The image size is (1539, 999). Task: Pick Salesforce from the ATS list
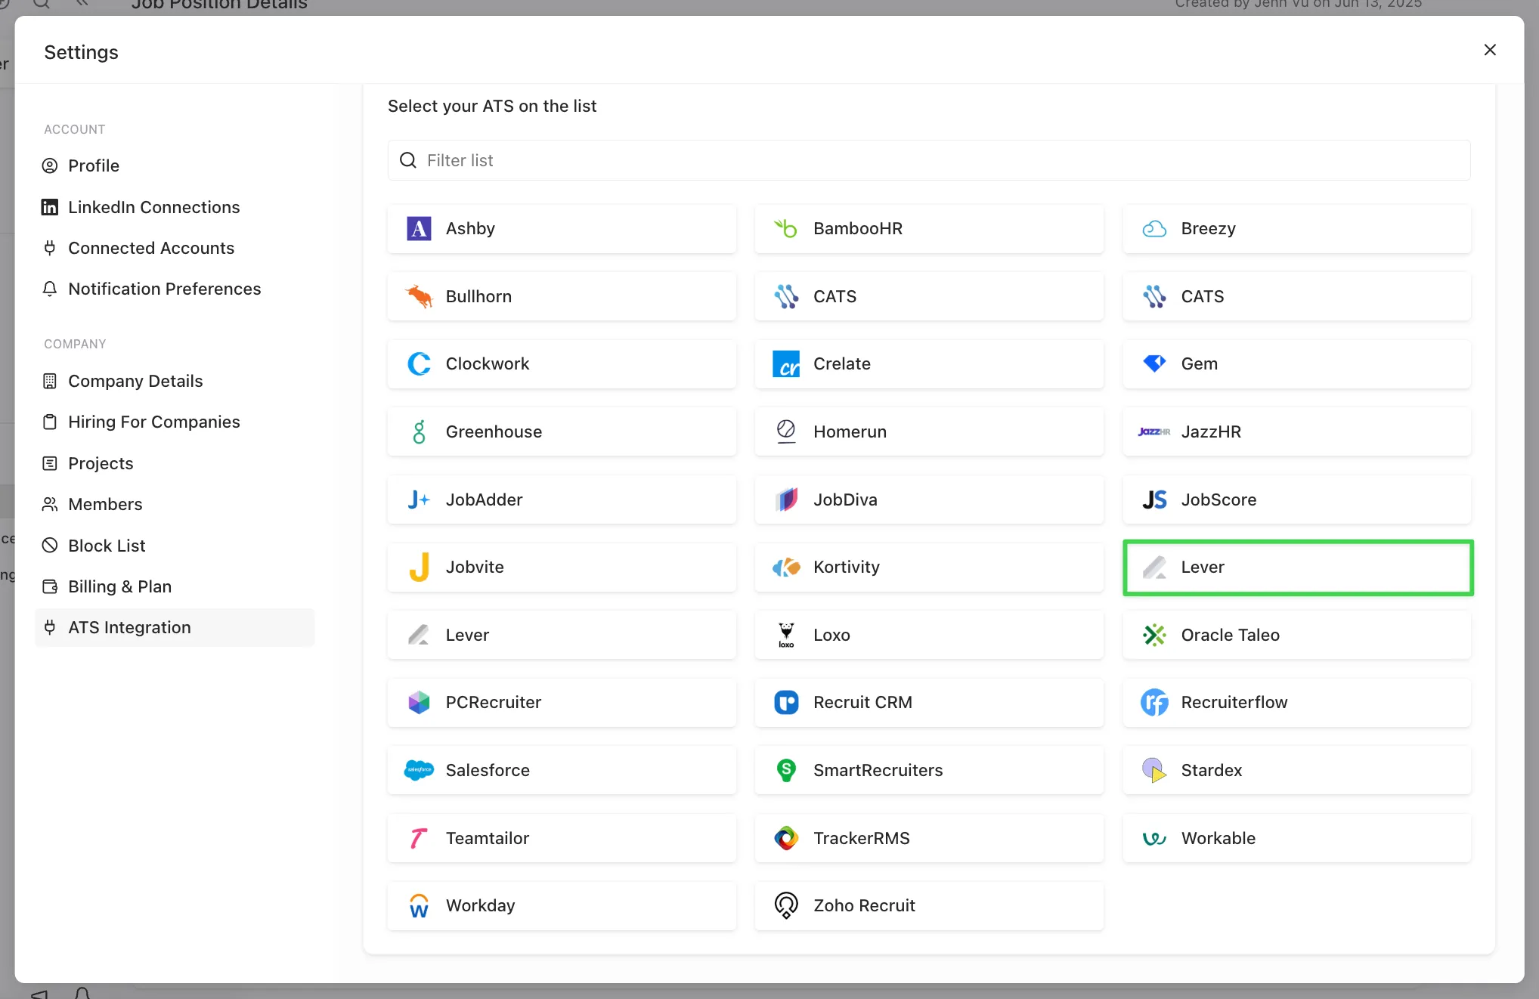tap(562, 770)
